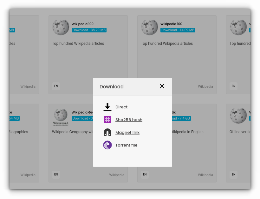Click the purple torrent swirl icon
The height and width of the screenshot is (199, 260).
click(x=107, y=145)
